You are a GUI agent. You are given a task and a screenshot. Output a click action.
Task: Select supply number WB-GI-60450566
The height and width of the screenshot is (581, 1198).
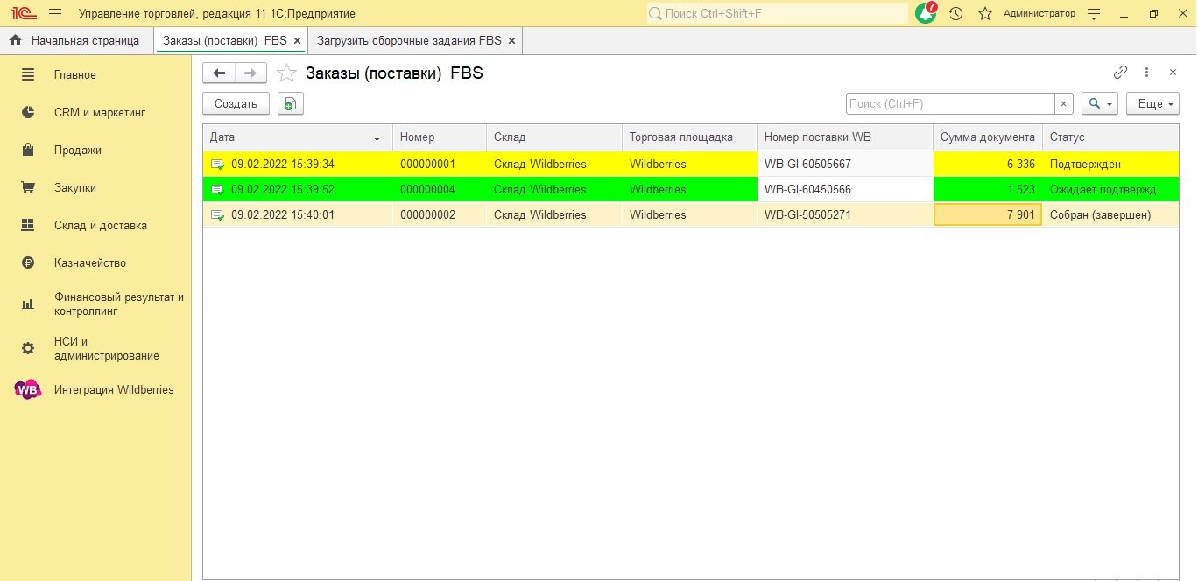[845, 190]
